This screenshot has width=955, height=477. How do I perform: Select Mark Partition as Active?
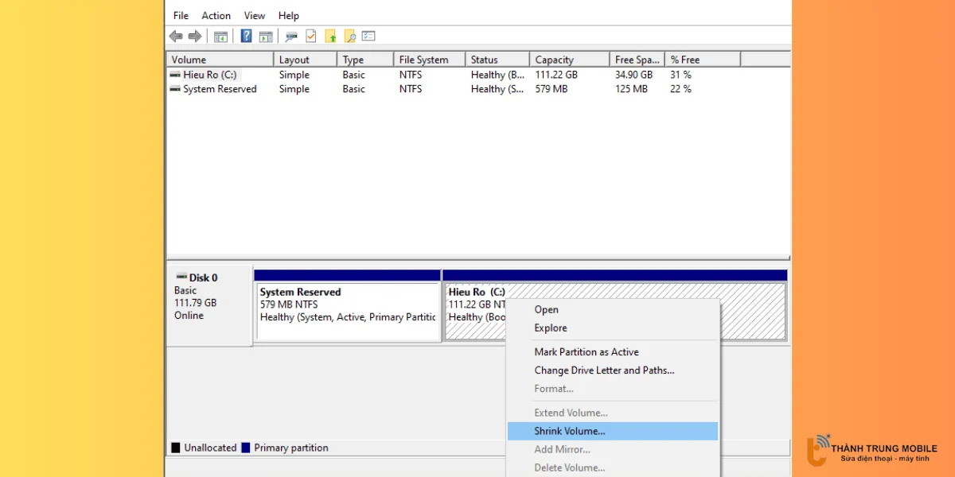[x=587, y=352]
